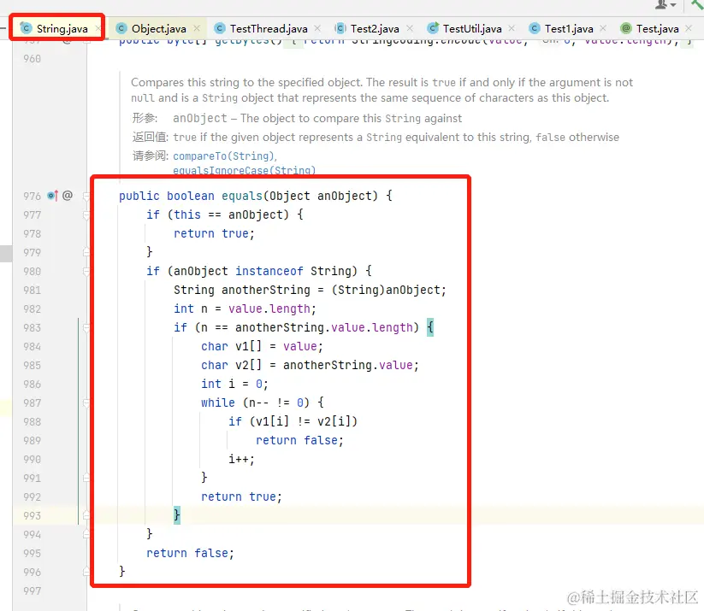Close the Test2.java tab
The width and height of the screenshot is (704, 611).
410,28
